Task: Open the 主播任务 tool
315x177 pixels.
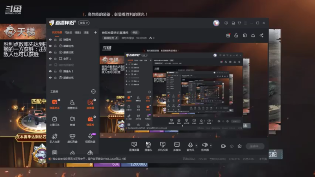Action: pos(54,121)
